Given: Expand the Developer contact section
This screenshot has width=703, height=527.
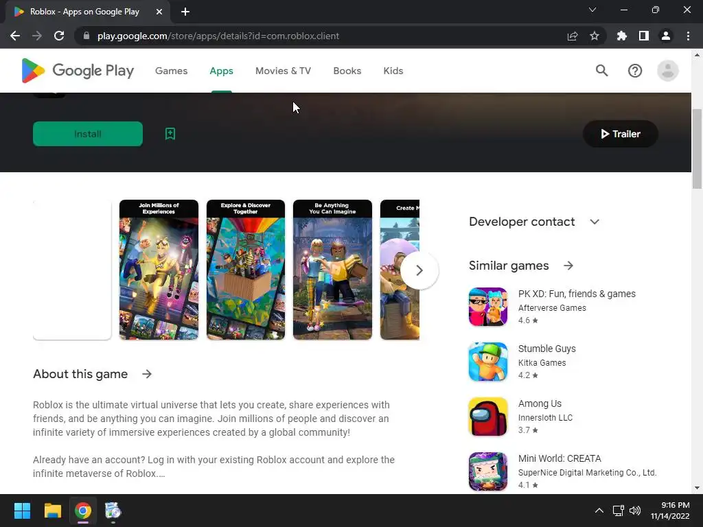Looking at the screenshot, I should (x=595, y=222).
